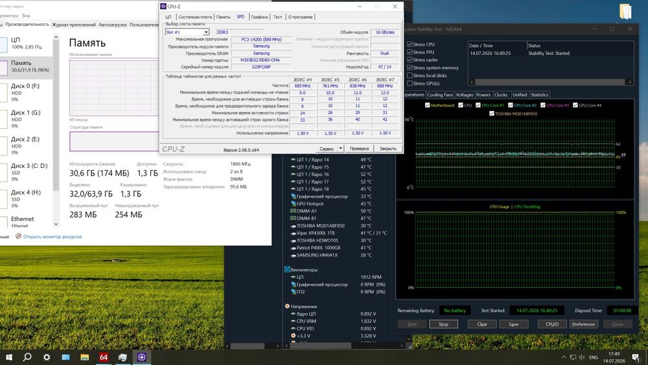
Task: Click Clear button in AIDA64
Action: pos(482,324)
